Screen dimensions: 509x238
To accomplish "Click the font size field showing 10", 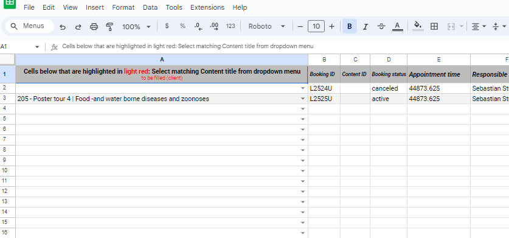I will pyautogui.click(x=316, y=26).
